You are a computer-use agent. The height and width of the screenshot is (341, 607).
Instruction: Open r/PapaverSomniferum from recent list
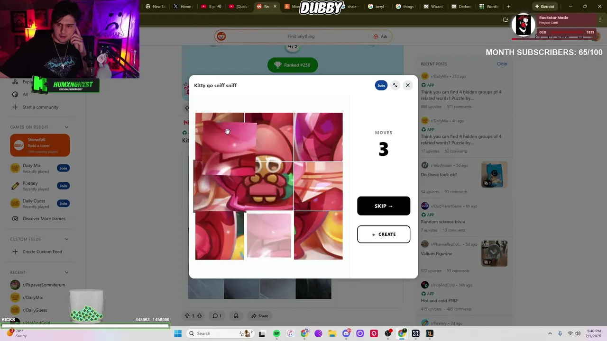[x=44, y=285]
